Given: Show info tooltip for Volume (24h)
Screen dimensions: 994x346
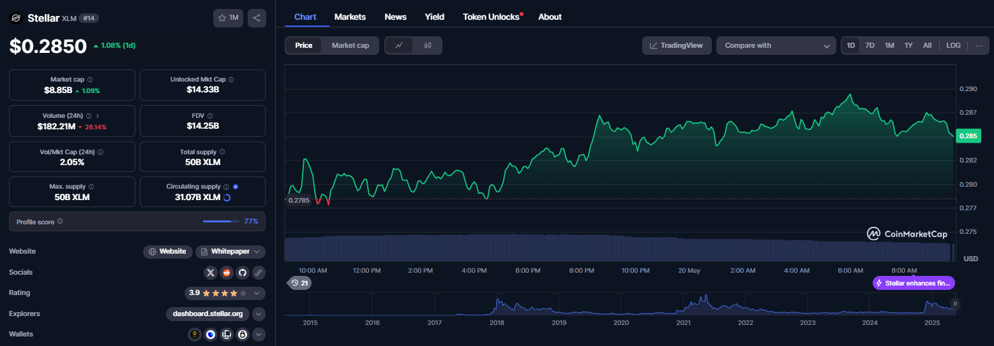Looking at the screenshot, I should coord(89,116).
